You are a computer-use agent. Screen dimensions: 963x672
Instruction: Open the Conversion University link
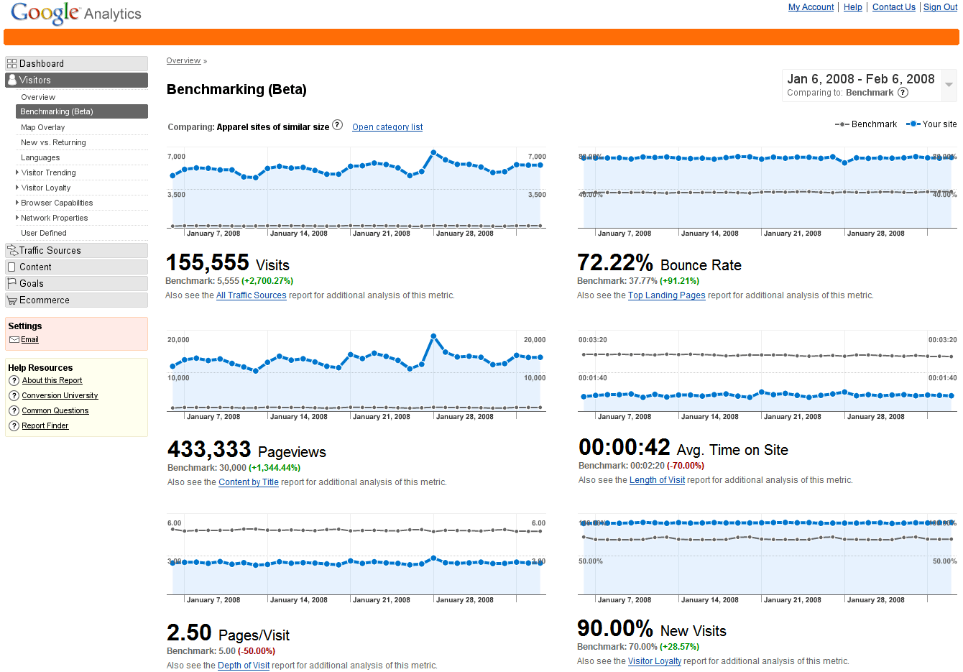tap(60, 396)
